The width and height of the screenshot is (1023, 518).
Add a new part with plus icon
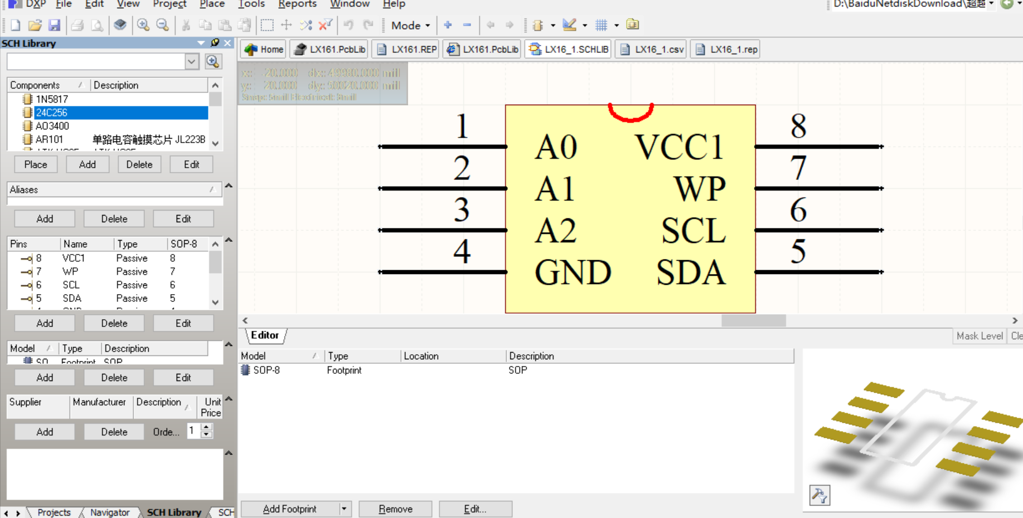pyautogui.click(x=448, y=25)
